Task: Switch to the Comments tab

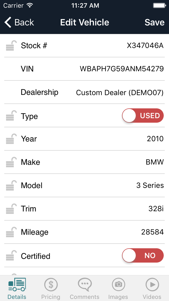Action: coord(84,289)
